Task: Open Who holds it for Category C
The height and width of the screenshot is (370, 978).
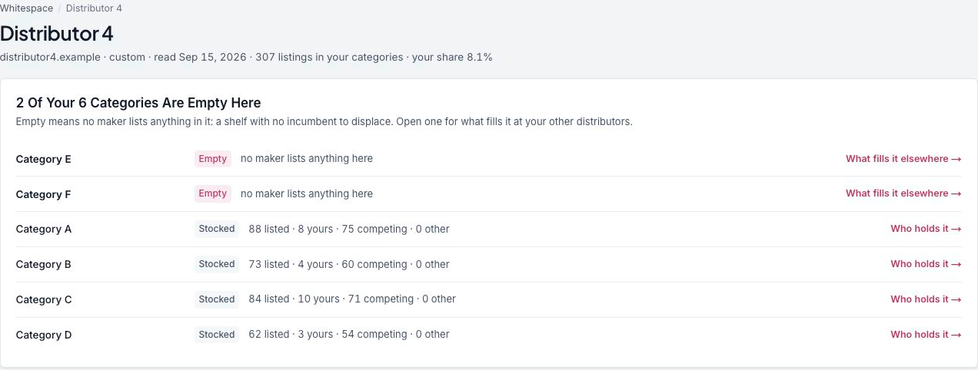Action: pos(926,299)
